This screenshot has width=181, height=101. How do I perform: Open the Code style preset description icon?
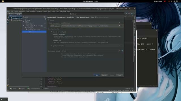(122, 51)
